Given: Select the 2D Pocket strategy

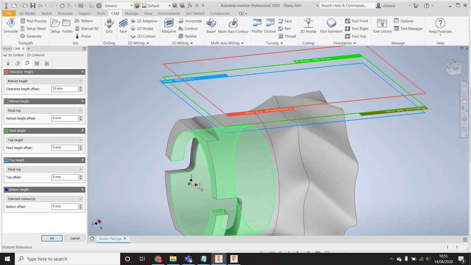Looking at the screenshot, I should coord(142,29).
